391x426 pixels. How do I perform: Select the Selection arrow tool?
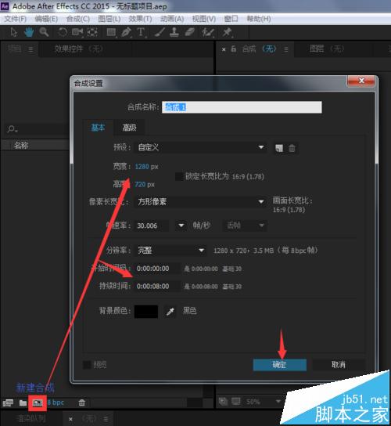13,32
